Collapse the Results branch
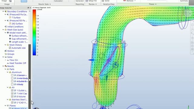194x109 pixels. tap(3, 66)
